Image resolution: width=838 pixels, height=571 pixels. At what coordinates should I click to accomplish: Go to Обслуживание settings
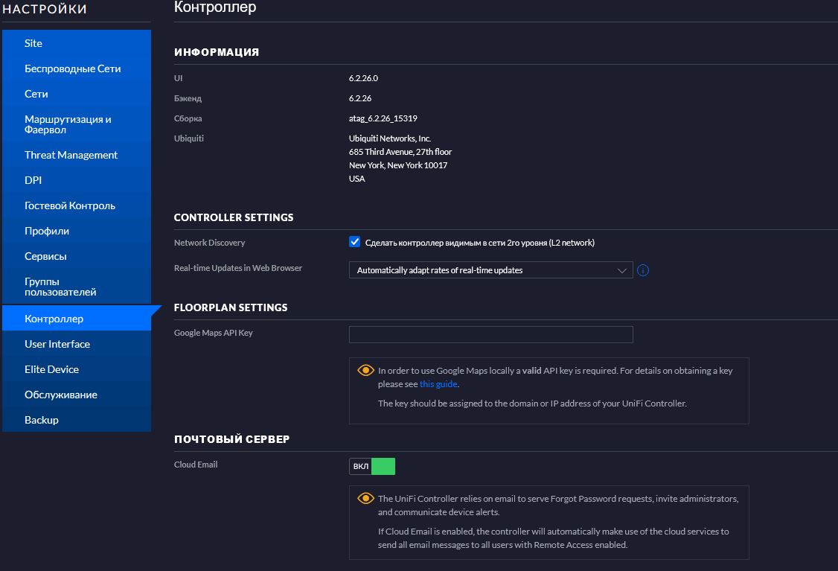click(x=77, y=395)
